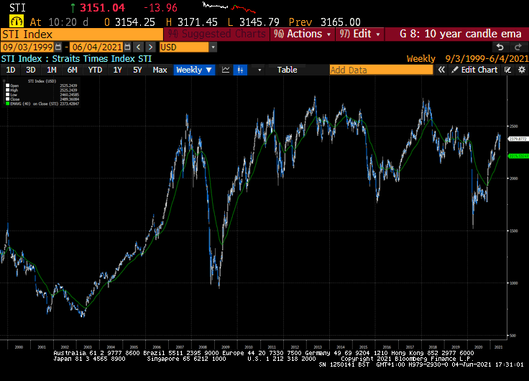Expand the chart type options arrow

(259, 70)
